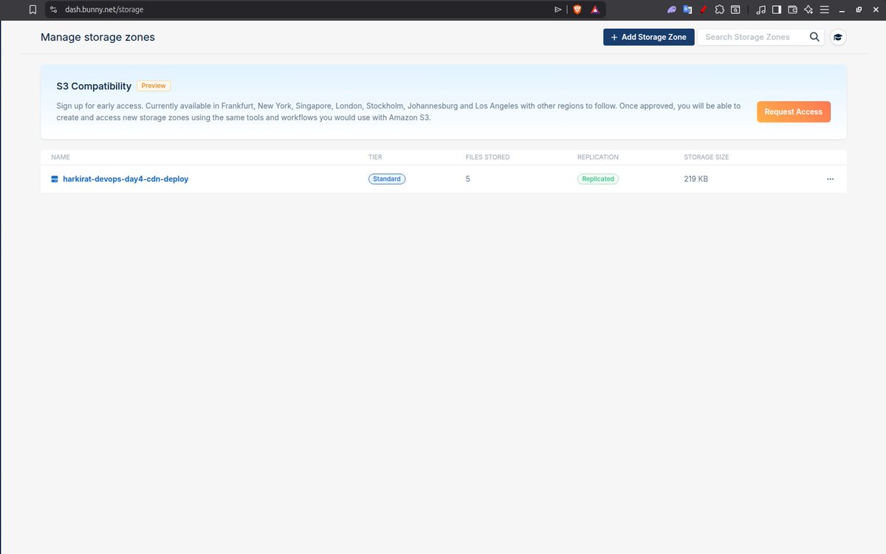
Task: Click the Preview badge next to S3 Compatibility
Action: pyautogui.click(x=154, y=86)
